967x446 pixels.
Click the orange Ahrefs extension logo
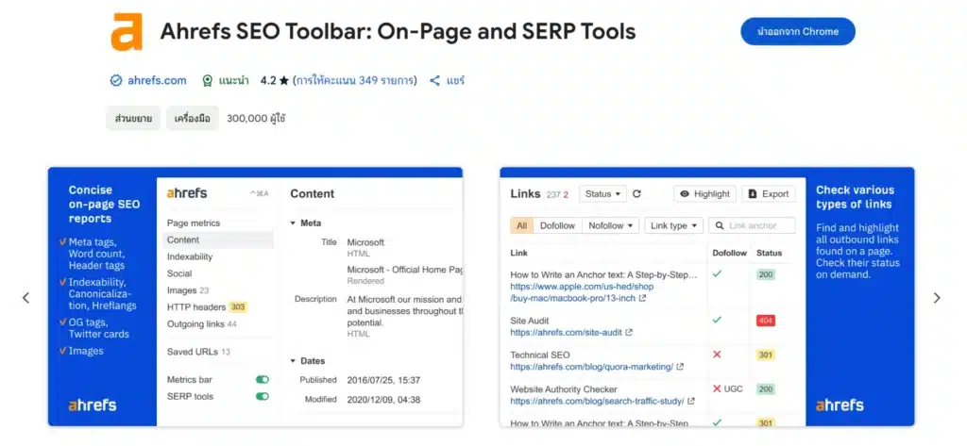click(126, 31)
